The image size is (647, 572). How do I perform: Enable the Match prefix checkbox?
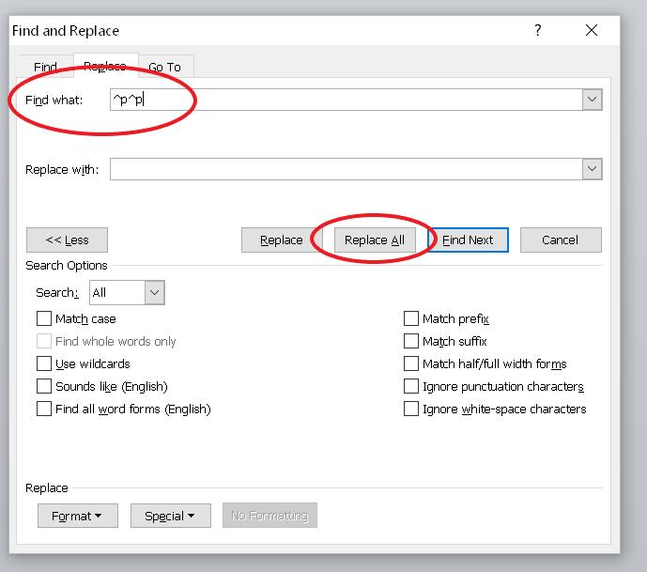pos(411,319)
